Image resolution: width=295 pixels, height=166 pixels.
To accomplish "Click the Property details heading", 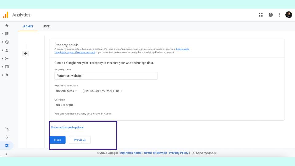I will tap(66, 45).
